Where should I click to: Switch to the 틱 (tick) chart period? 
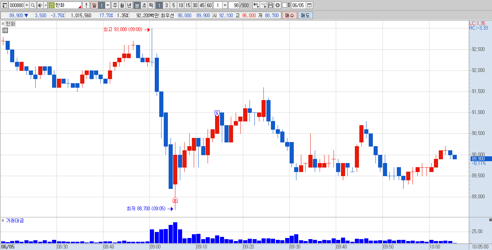point(151,5)
